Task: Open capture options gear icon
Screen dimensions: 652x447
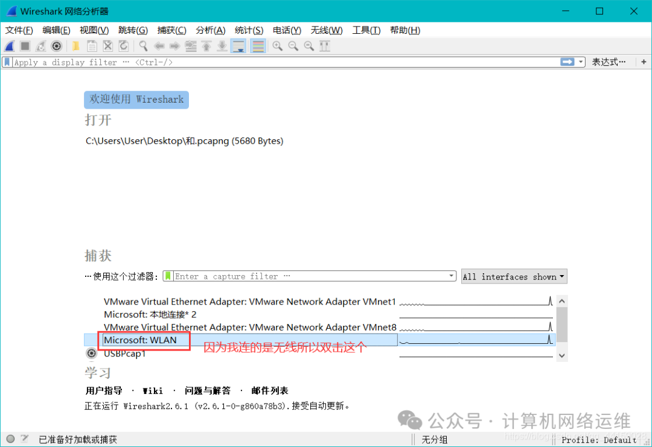Action: [x=56, y=46]
